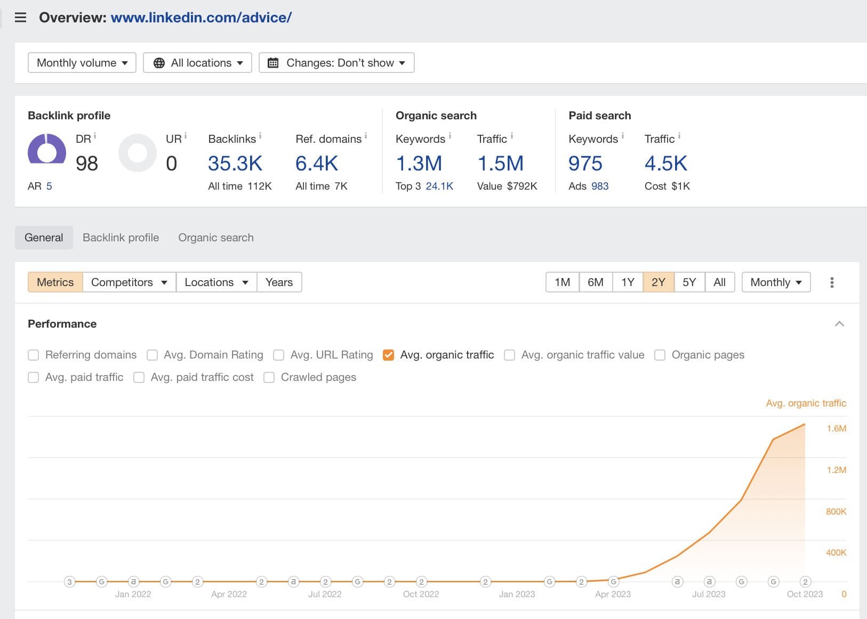Screen dimensions: 867x619
Task: Open the All locations dropdown
Action: (x=197, y=63)
